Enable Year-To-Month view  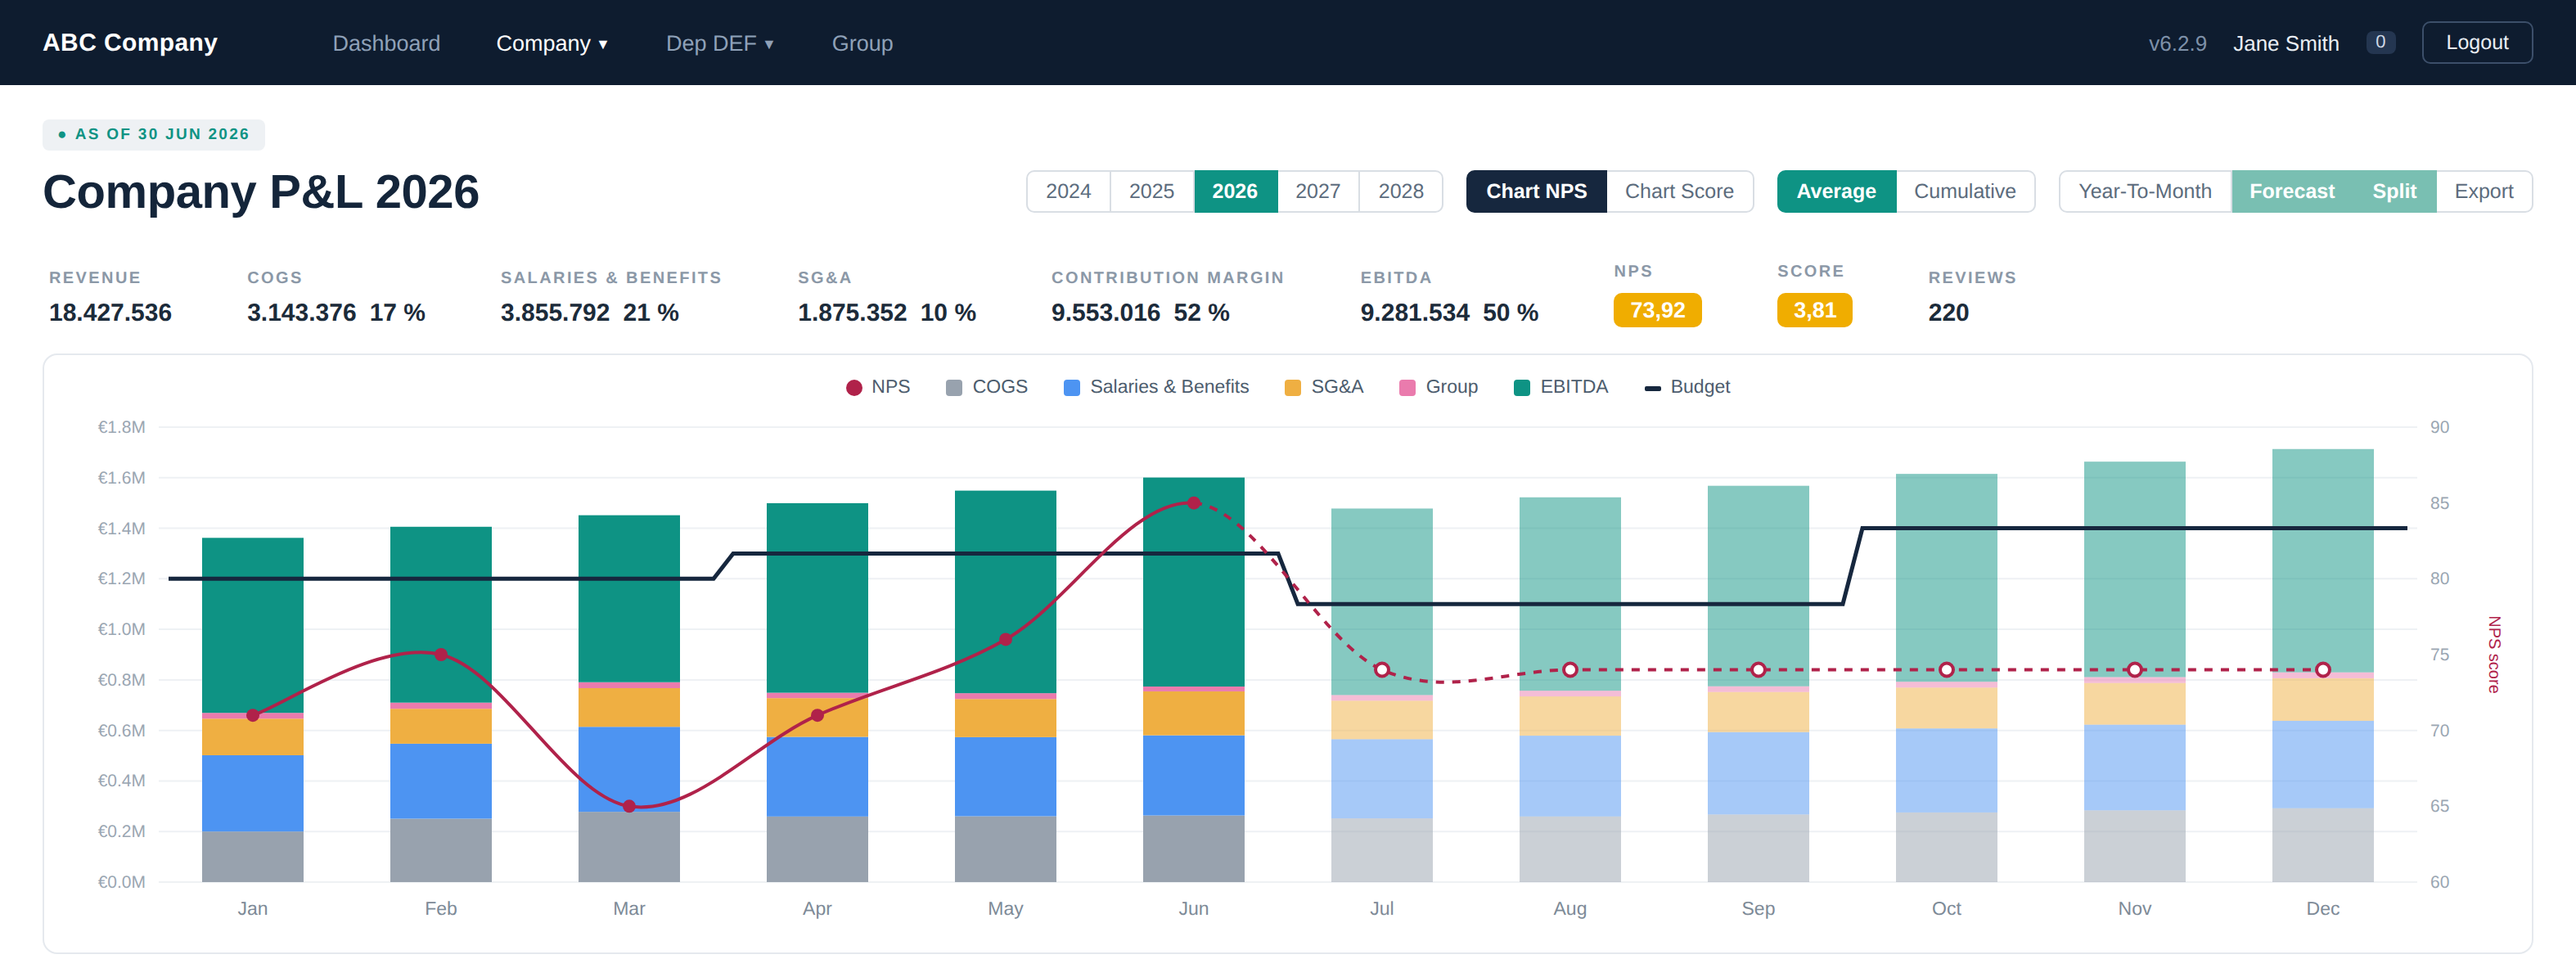click(2145, 191)
